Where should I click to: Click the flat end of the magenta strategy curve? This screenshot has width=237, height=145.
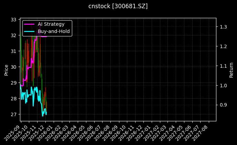(x=44, y=36)
